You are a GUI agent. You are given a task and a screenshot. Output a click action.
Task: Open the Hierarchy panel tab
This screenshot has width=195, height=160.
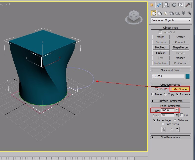166,5
